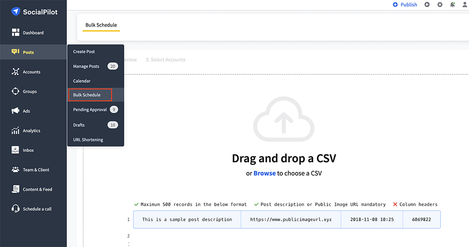
Task: Click the Inbox tray icon
Action: 15,150
